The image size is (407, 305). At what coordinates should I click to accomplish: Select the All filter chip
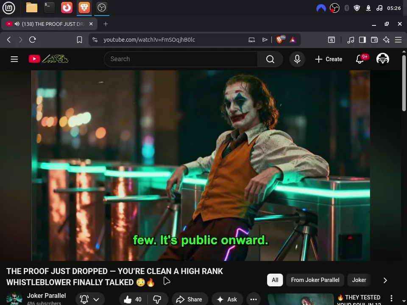(x=275, y=280)
